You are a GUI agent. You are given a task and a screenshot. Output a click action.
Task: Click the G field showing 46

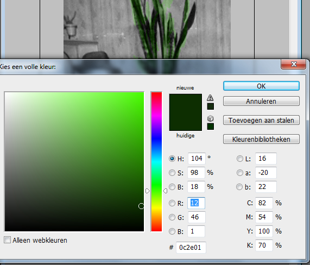pos(197,217)
